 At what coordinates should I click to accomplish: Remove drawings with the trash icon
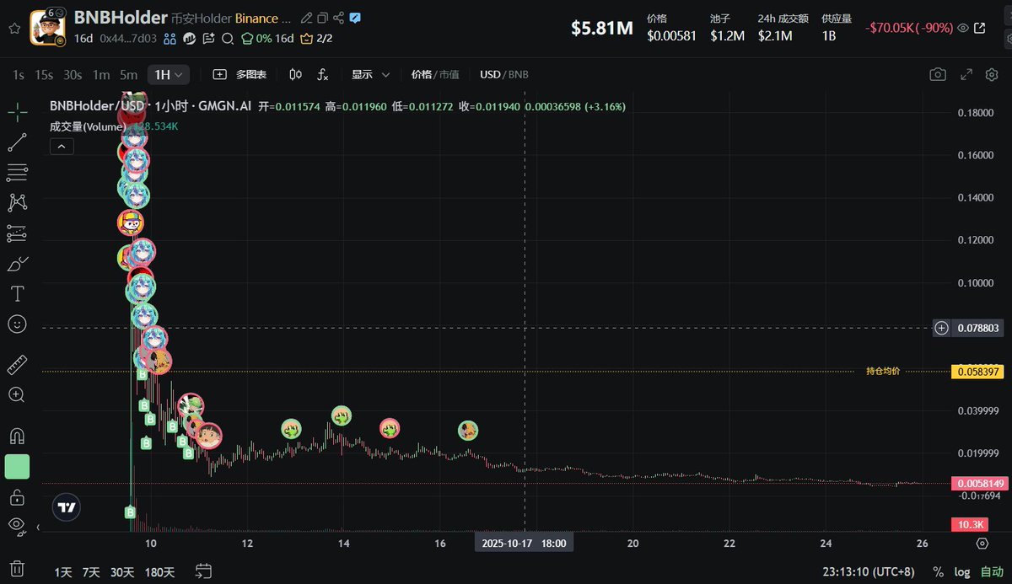click(17, 568)
